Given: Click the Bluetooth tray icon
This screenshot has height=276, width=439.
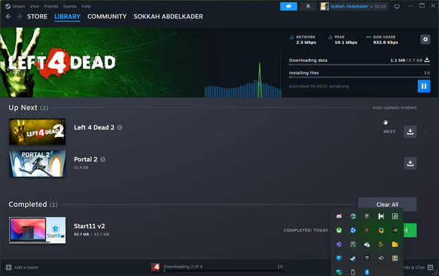Looking at the screenshot, I should (x=367, y=272).
